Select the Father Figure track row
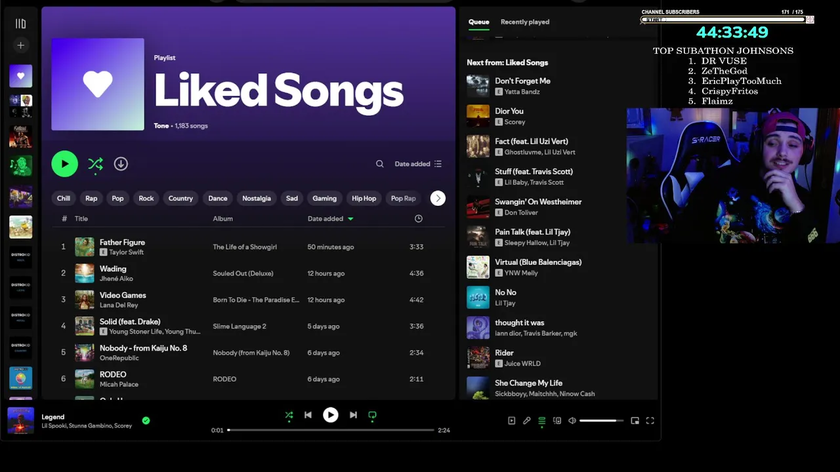Image resolution: width=840 pixels, height=472 pixels. click(x=248, y=246)
